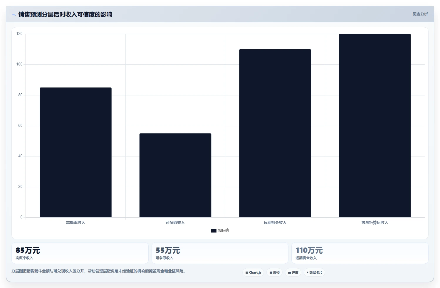This screenshot has height=288, width=440.
Task: Toggle the 指标值 legend entry
Action: 220,230
